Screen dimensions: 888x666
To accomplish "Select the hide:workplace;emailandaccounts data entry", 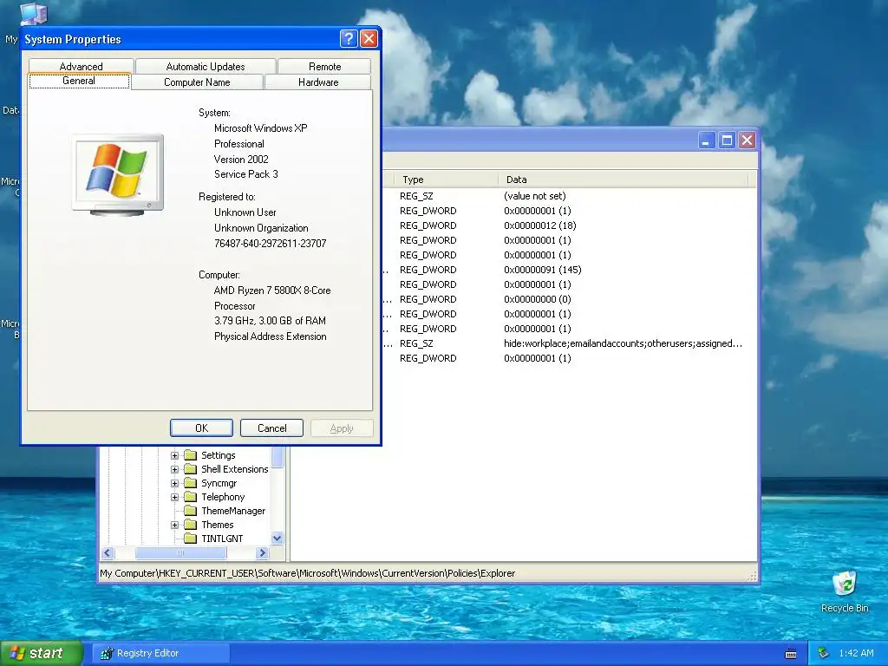I will point(623,343).
